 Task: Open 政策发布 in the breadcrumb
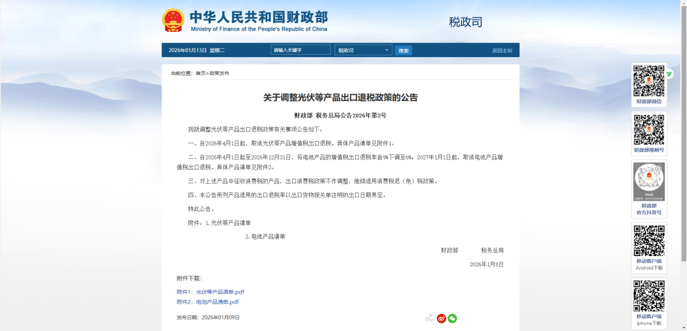pyautogui.click(x=219, y=73)
